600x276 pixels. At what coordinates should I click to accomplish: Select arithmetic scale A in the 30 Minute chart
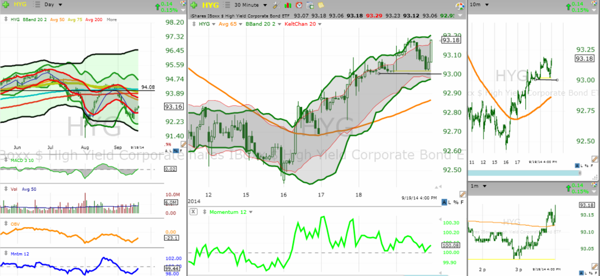coord(444,202)
